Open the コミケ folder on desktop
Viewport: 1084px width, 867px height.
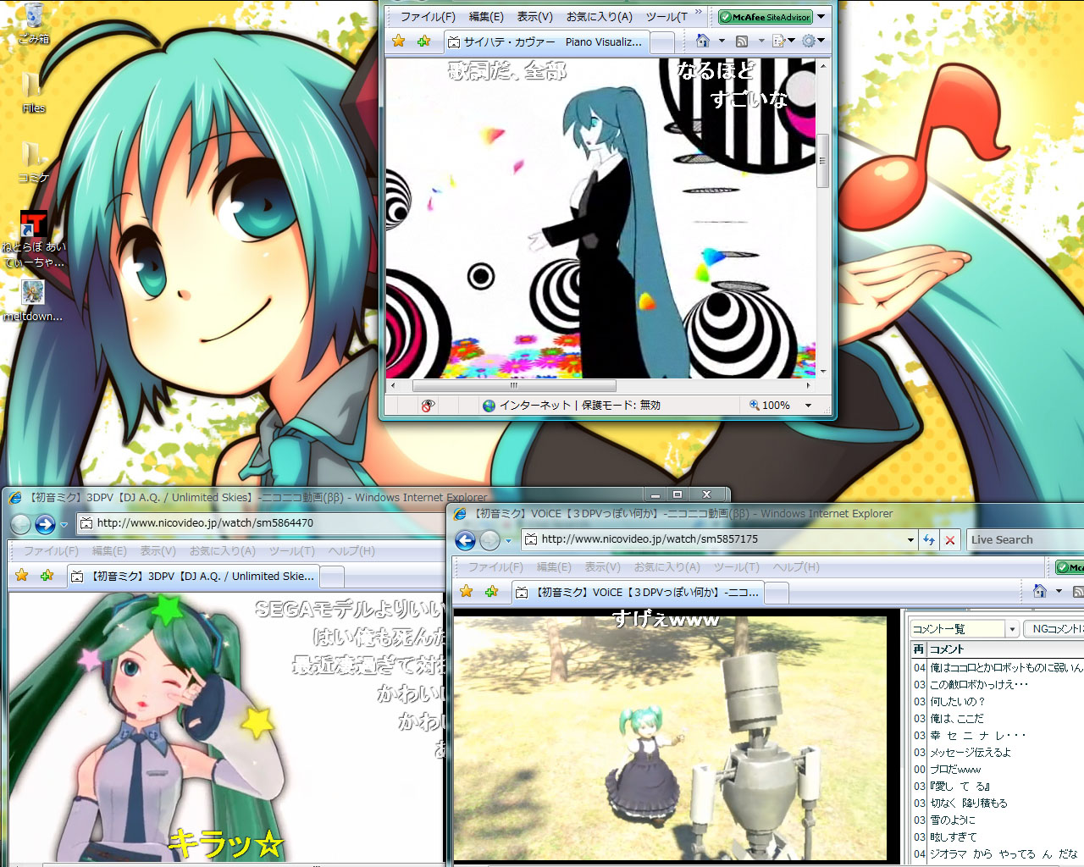(x=34, y=162)
